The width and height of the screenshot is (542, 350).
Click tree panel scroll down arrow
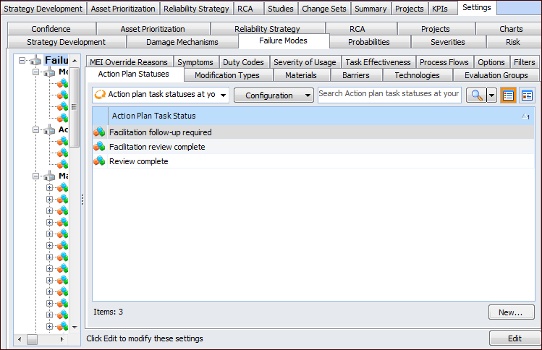[75, 327]
